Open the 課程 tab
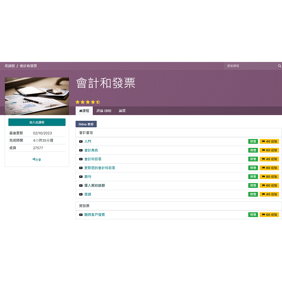The image size is (282, 282). point(84,111)
